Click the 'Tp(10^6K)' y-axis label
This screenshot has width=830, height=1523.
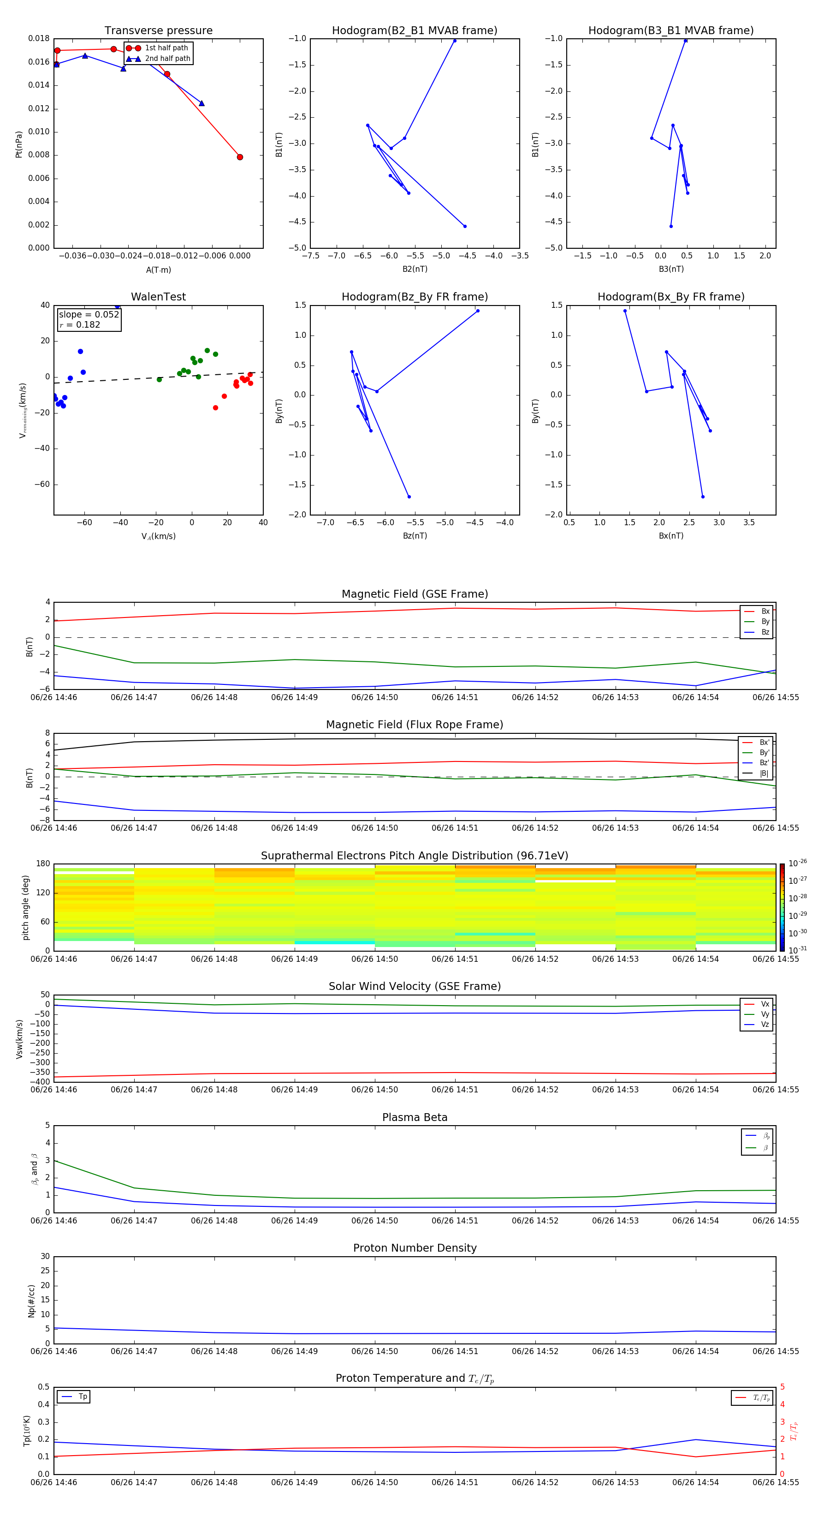tap(27, 1431)
